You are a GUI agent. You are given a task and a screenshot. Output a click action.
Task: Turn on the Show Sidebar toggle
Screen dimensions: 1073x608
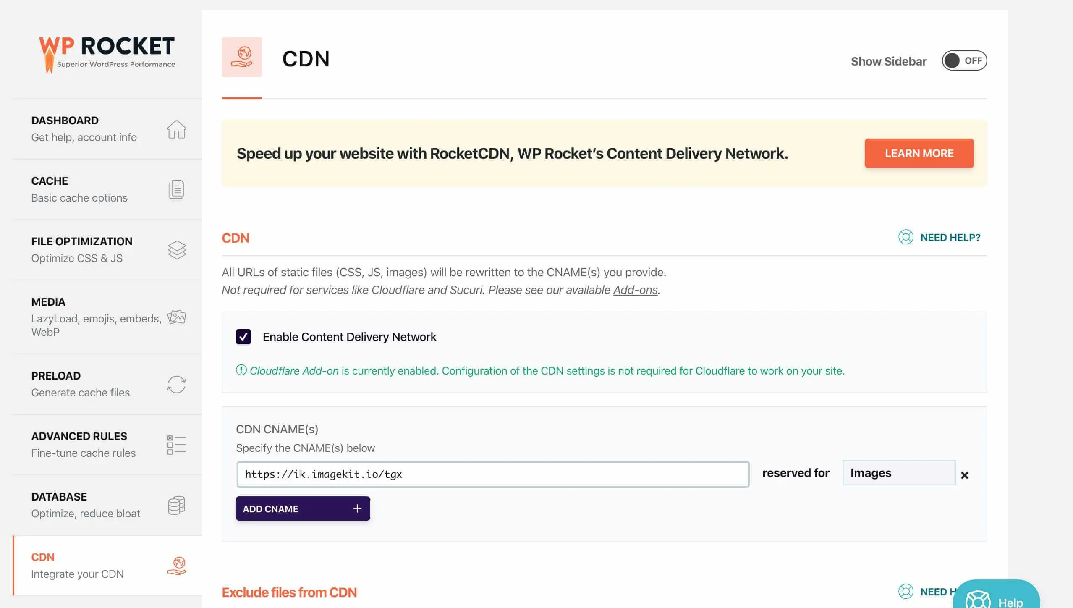coord(964,60)
